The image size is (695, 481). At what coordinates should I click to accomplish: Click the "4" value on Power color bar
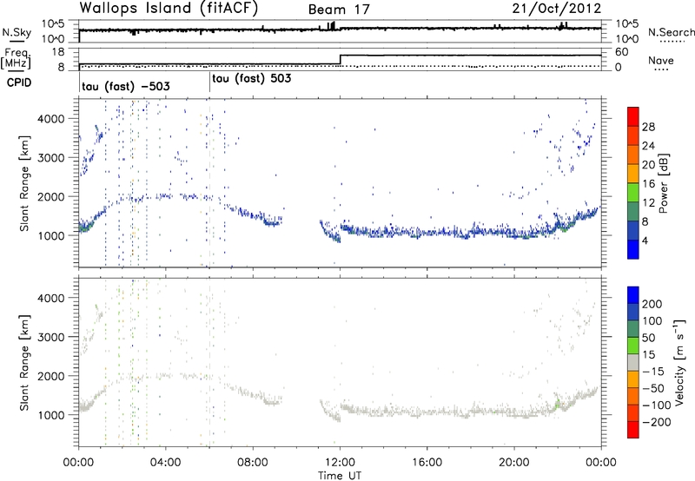click(645, 240)
